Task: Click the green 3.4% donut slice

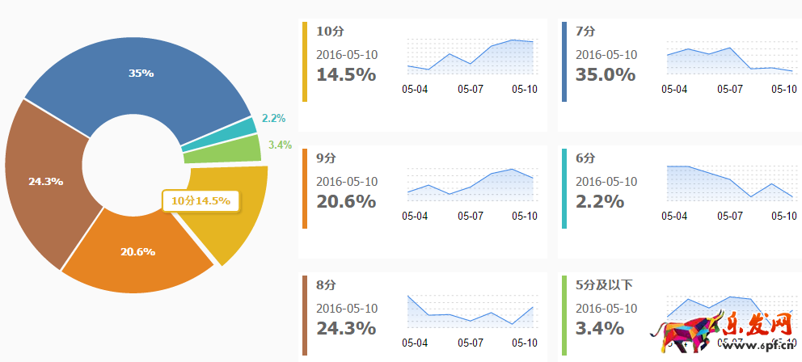Action: [x=234, y=149]
